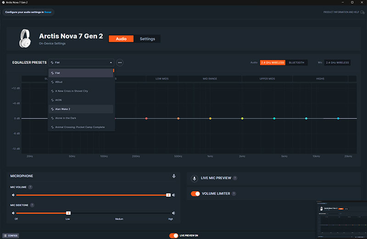Viewport: 367px width, 239px height.
Task: Open the Configs panel button
Action: pyautogui.click(x=11, y=235)
